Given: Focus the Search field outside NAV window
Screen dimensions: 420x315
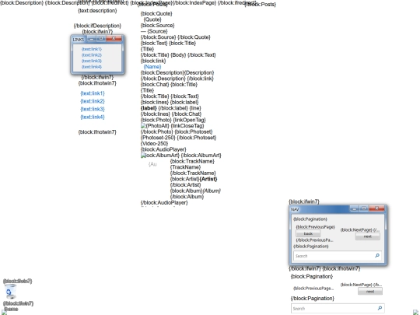Looking at the screenshot, I should [x=338, y=308].
